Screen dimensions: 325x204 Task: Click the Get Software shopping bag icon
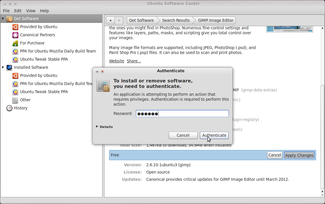9,19
